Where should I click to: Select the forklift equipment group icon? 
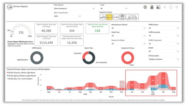[x=135, y=17]
